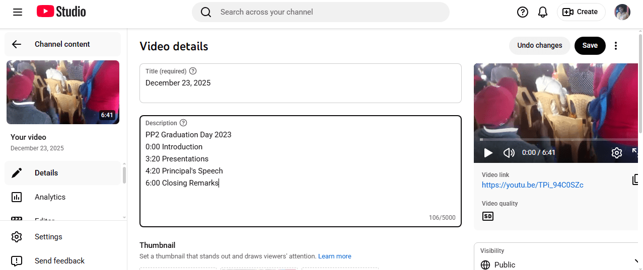Open the notifications bell

(x=543, y=12)
